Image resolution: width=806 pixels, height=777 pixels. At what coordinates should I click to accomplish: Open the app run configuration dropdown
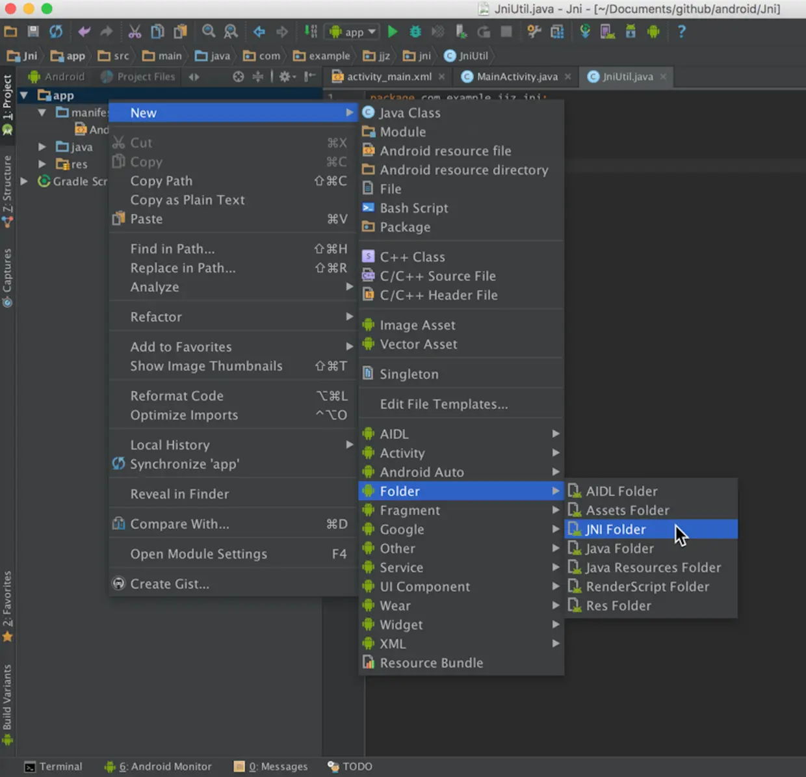point(353,31)
